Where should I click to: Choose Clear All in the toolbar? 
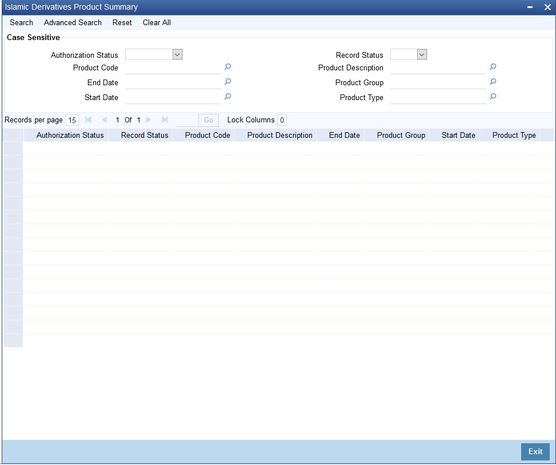(x=157, y=23)
